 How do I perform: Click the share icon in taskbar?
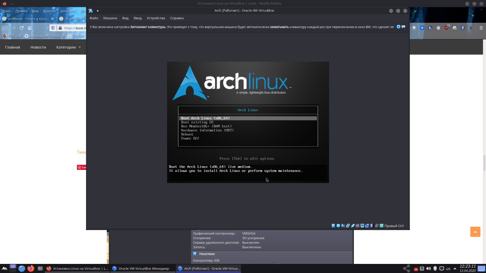[x=407, y=268]
